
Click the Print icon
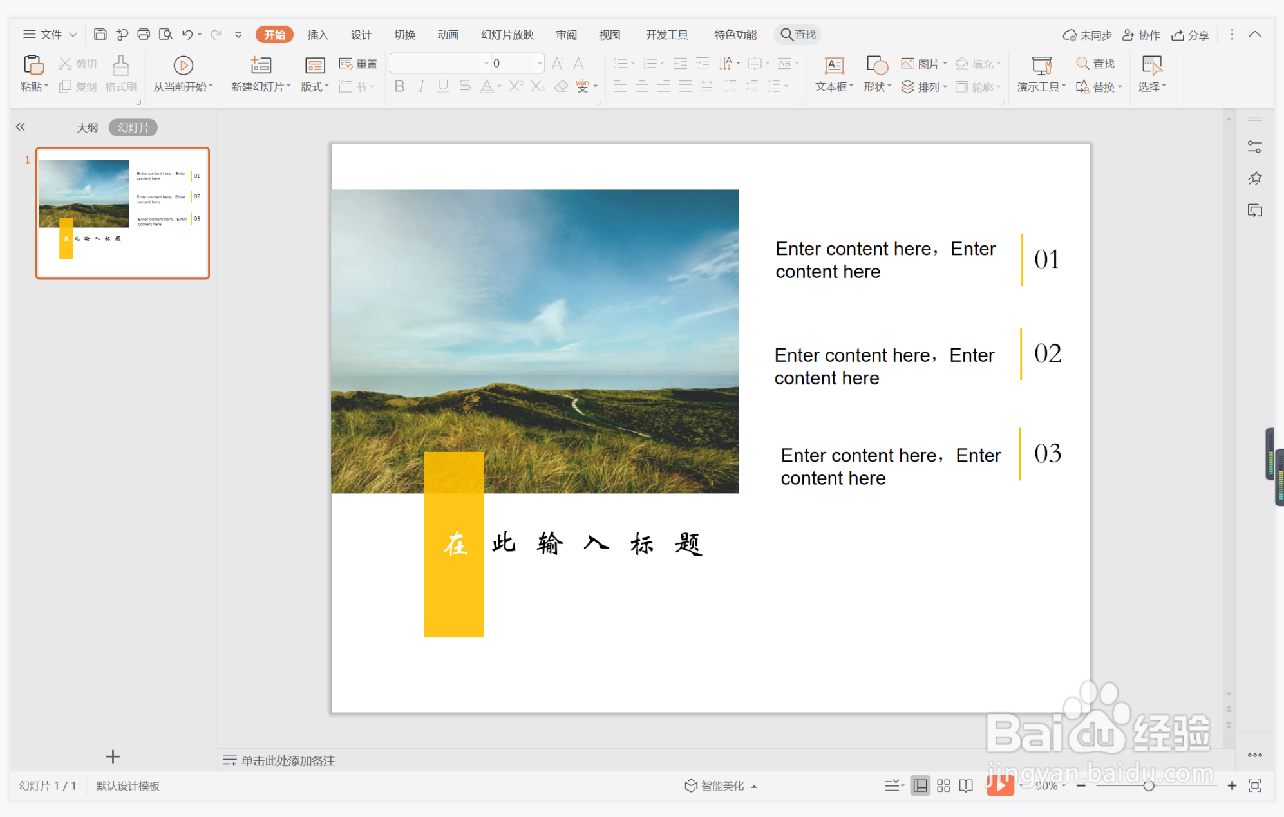pos(144,34)
